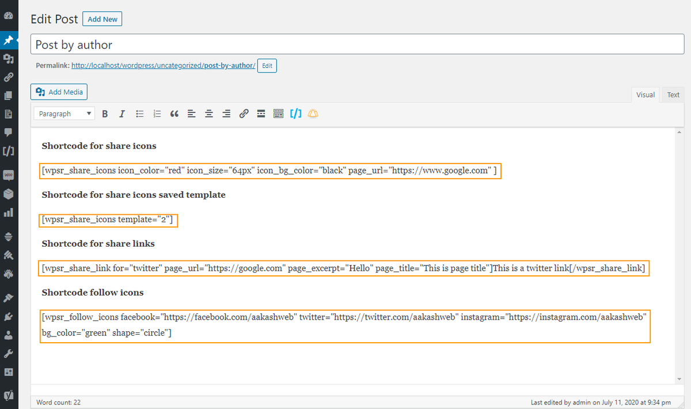691x409 pixels.
Task: Click the insert/edit link toolbar icon
Action: (244, 114)
